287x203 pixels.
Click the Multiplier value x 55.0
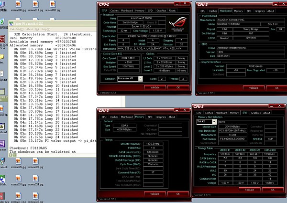[128, 63]
